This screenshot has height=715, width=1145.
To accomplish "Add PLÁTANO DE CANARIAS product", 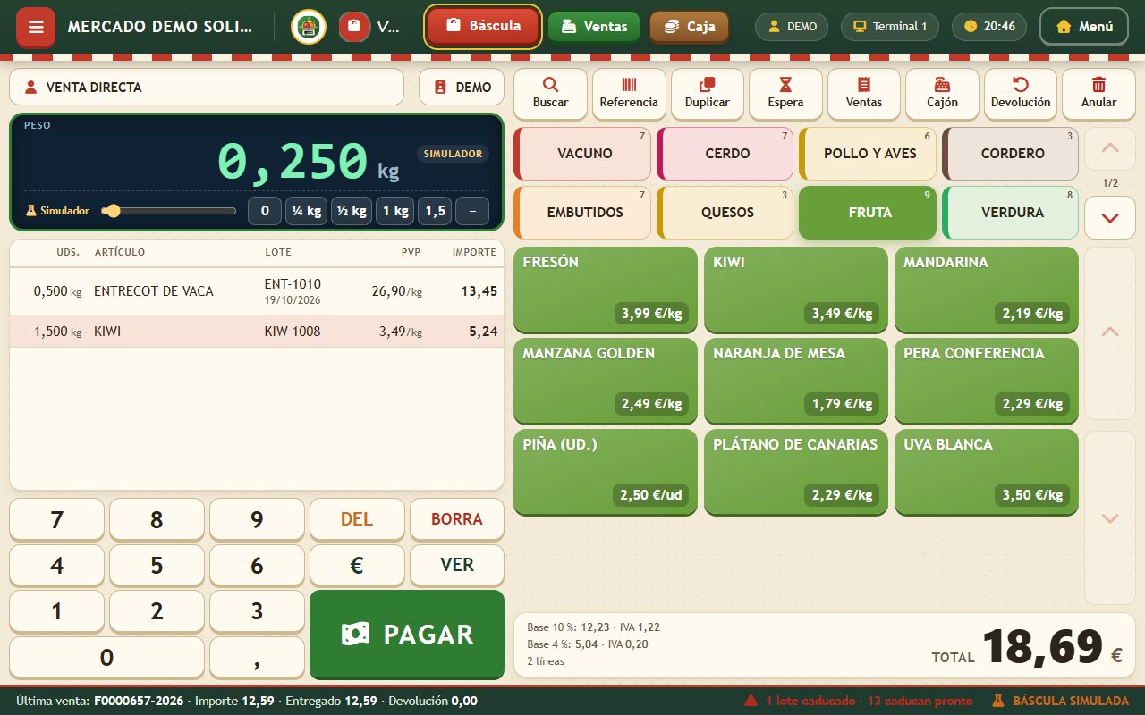I will click(796, 473).
